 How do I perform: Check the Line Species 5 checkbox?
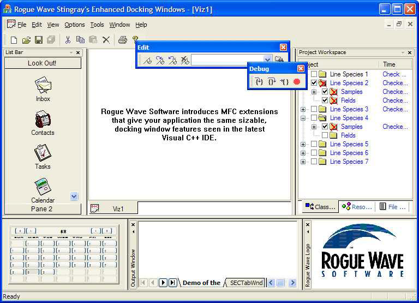[x=314, y=144]
